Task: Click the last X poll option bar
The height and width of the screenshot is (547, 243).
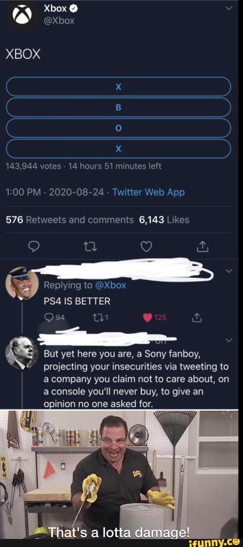Action: pyautogui.click(x=118, y=149)
